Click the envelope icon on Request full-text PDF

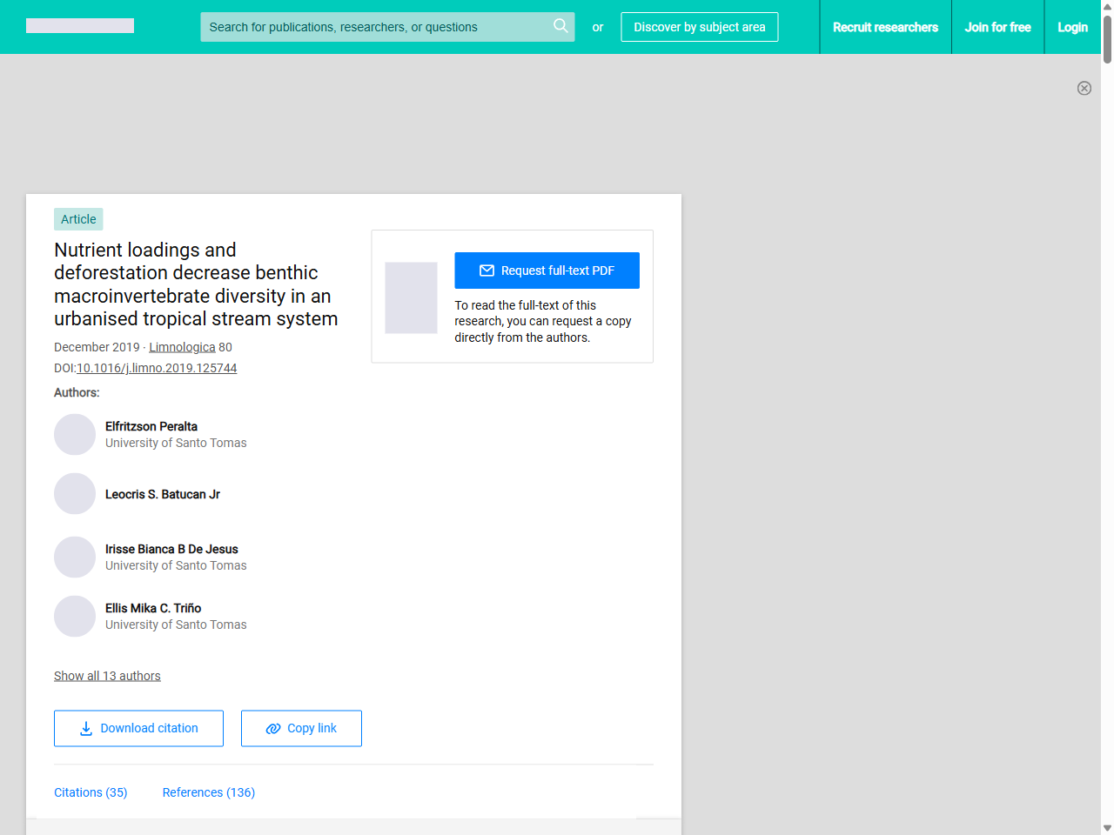click(487, 270)
